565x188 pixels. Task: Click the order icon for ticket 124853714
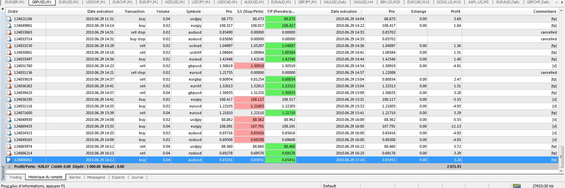click(9, 39)
